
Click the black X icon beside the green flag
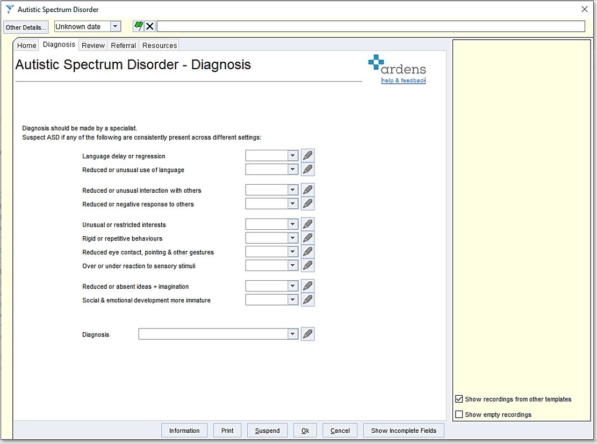[150, 26]
